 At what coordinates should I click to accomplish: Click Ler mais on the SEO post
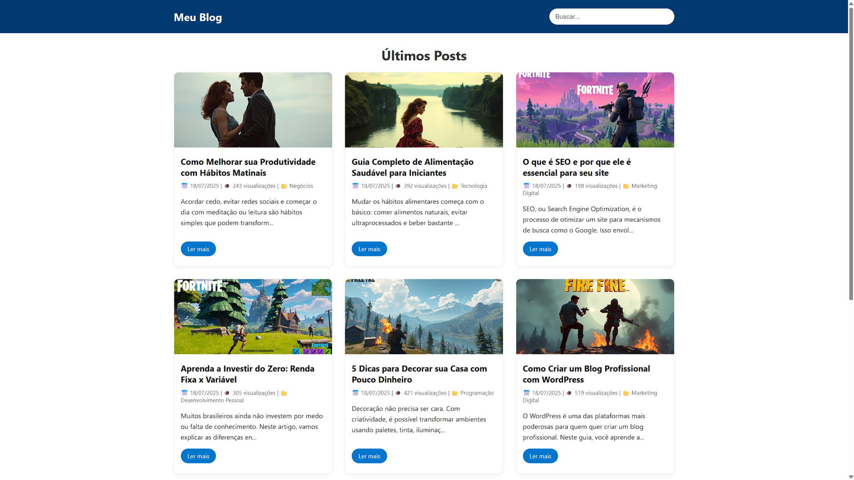click(540, 249)
